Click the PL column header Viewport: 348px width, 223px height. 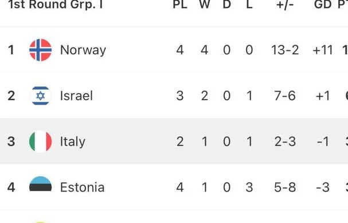coord(180,5)
